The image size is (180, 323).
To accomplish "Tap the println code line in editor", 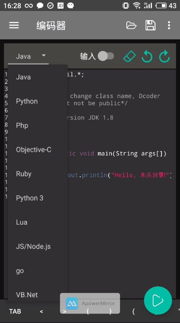I will (x=119, y=175).
